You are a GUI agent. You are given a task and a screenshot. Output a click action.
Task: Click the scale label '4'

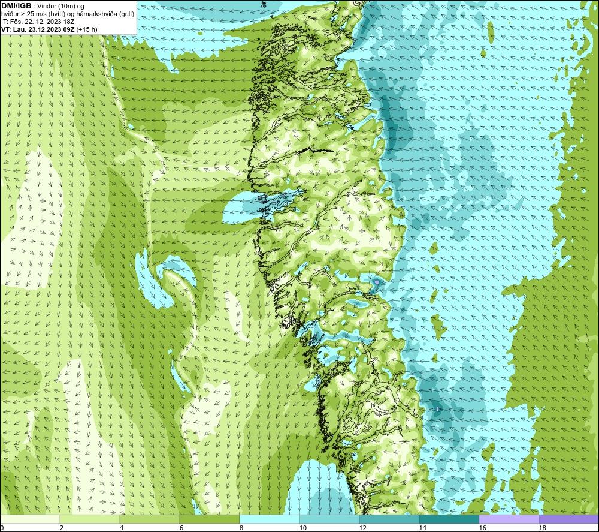click(122, 528)
